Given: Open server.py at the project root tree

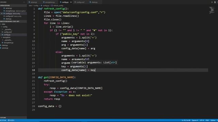Looking at the screenshot, I should point(13,48).
